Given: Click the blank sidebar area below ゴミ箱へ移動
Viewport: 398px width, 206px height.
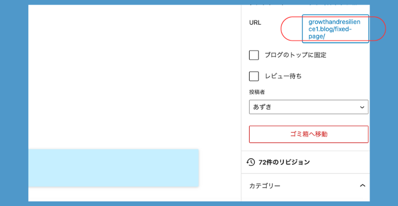Looking at the screenshot, I should 305,147.
